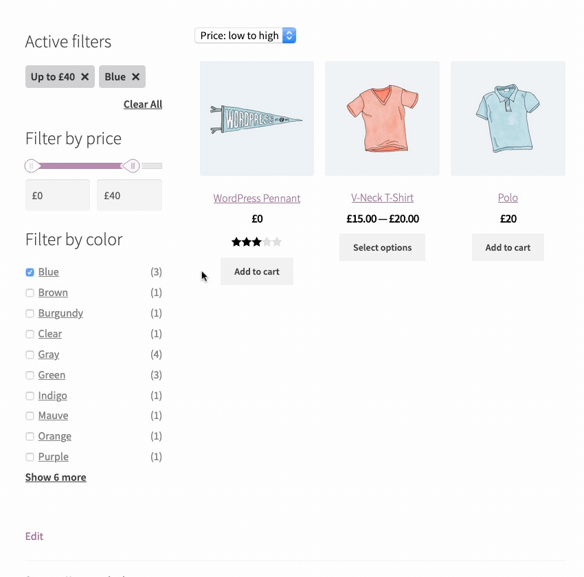Enable the Gray color checkbox
Viewport: 584px width, 577px height.
click(30, 354)
